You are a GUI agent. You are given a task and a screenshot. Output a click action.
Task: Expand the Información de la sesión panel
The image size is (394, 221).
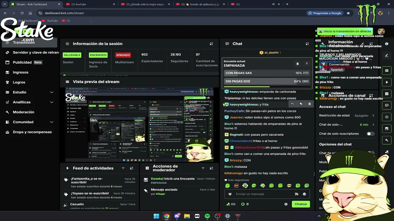(211, 44)
